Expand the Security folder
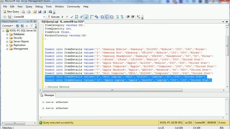230x129 pixels. click(x=7, y=38)
